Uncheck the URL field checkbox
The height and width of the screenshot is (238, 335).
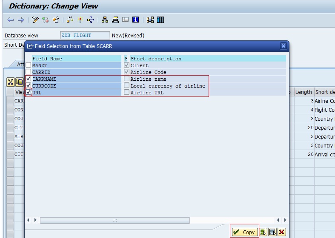coord(29,92)
